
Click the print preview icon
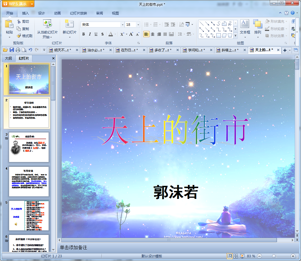click(x=24, y=50)
